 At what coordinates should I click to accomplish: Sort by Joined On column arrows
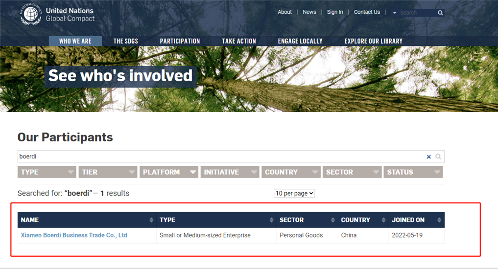tap(439, 220)
